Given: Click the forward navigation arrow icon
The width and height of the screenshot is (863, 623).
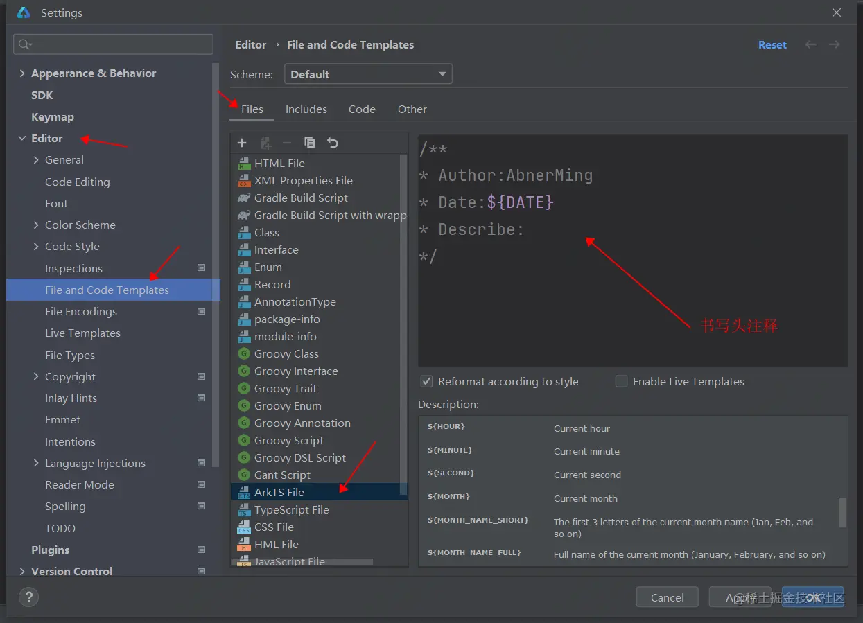Looking at the screenshot, I should click(x=835, y=44).
